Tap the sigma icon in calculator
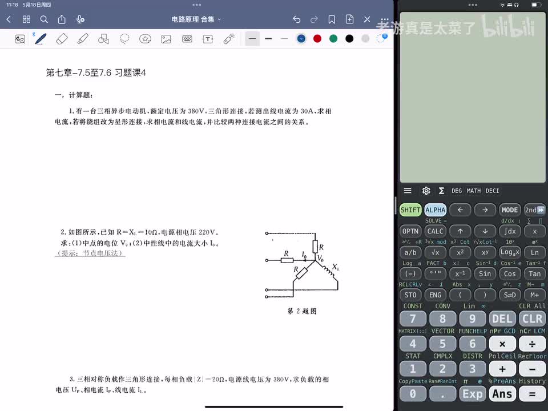548x411 pixels. (x=441, y=191)
